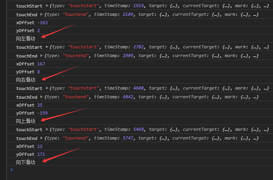Click the timeStamp value 2782
Viewport: 273px width, 180px height.
138,47
